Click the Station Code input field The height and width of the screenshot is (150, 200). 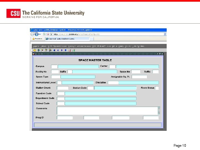[91, 88]
